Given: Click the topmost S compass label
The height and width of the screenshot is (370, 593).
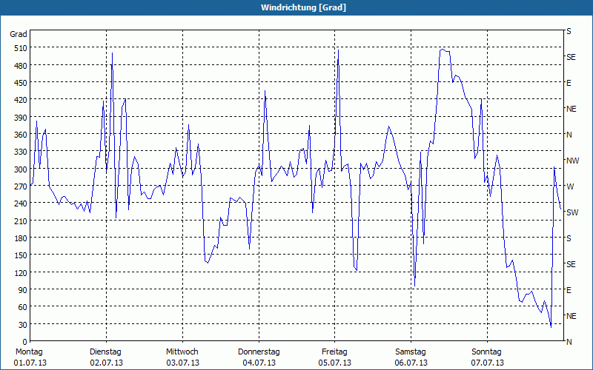Looking at the screenshot, I should 569,31.
